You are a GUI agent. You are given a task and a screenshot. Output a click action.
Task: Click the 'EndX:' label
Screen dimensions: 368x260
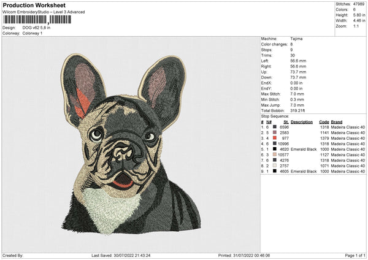266,83
